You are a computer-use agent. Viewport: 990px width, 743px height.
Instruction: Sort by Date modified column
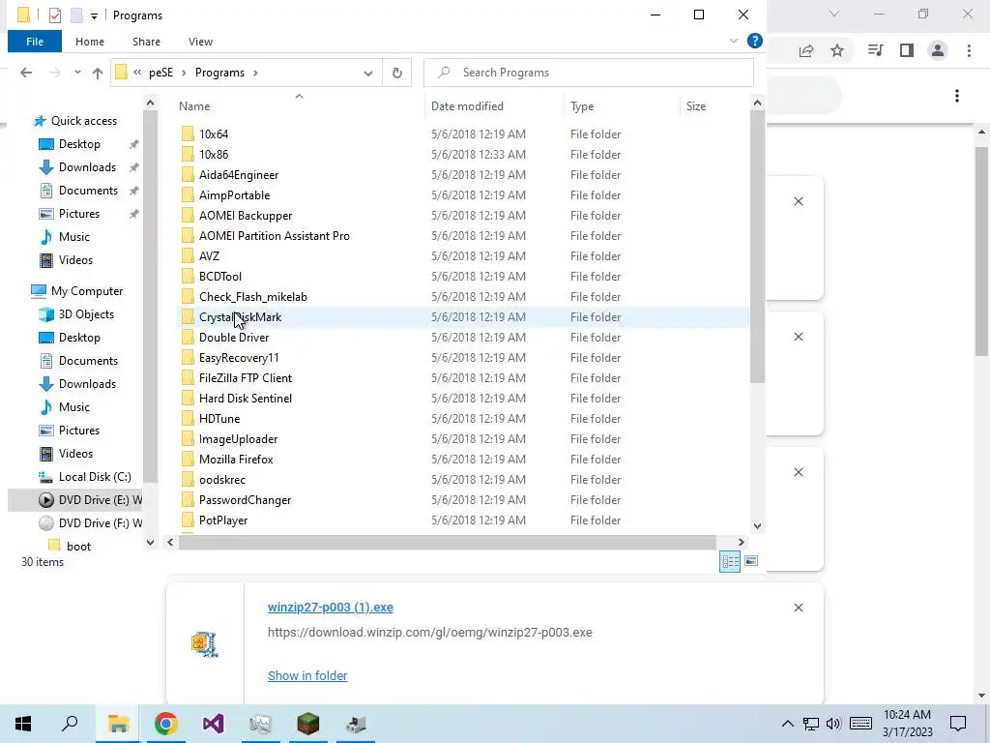click(467, 106)
